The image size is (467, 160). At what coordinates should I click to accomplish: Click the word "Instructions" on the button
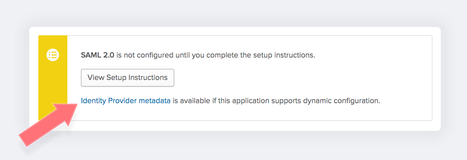click(x=148, y=78)
